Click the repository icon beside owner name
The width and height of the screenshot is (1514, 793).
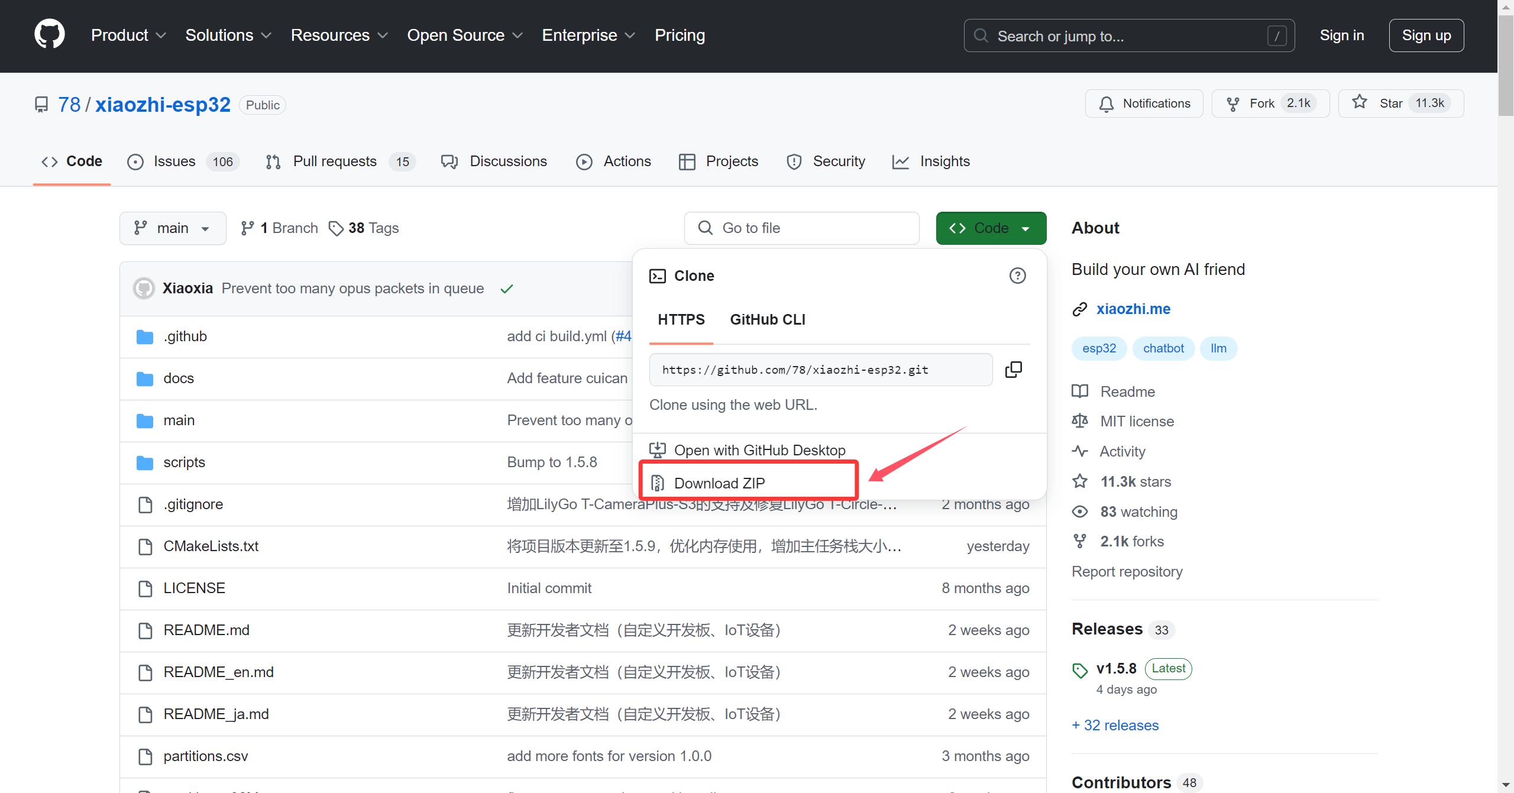[x=41, y=105]
